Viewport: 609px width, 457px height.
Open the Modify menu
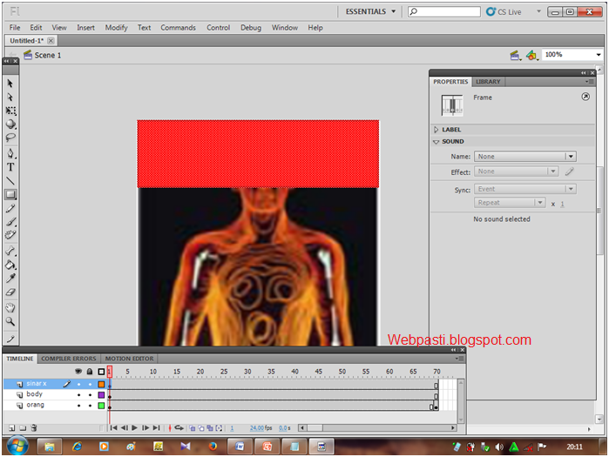point(116,28)
